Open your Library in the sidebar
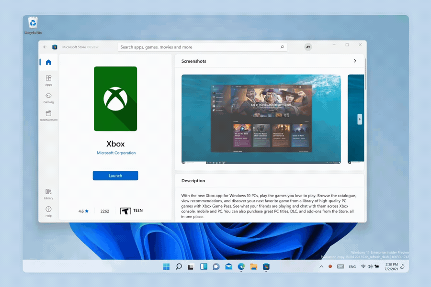This screenshot has width=431, height=287. click(48, 194)
